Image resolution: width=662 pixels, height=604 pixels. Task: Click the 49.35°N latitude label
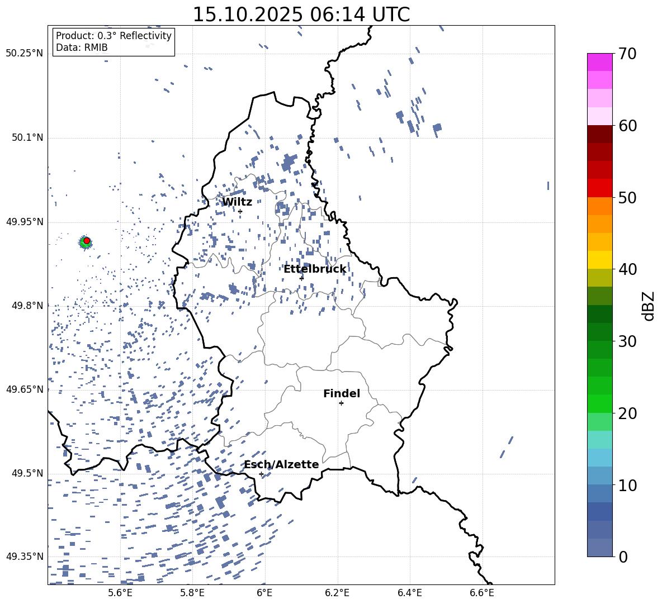[25, 557]
